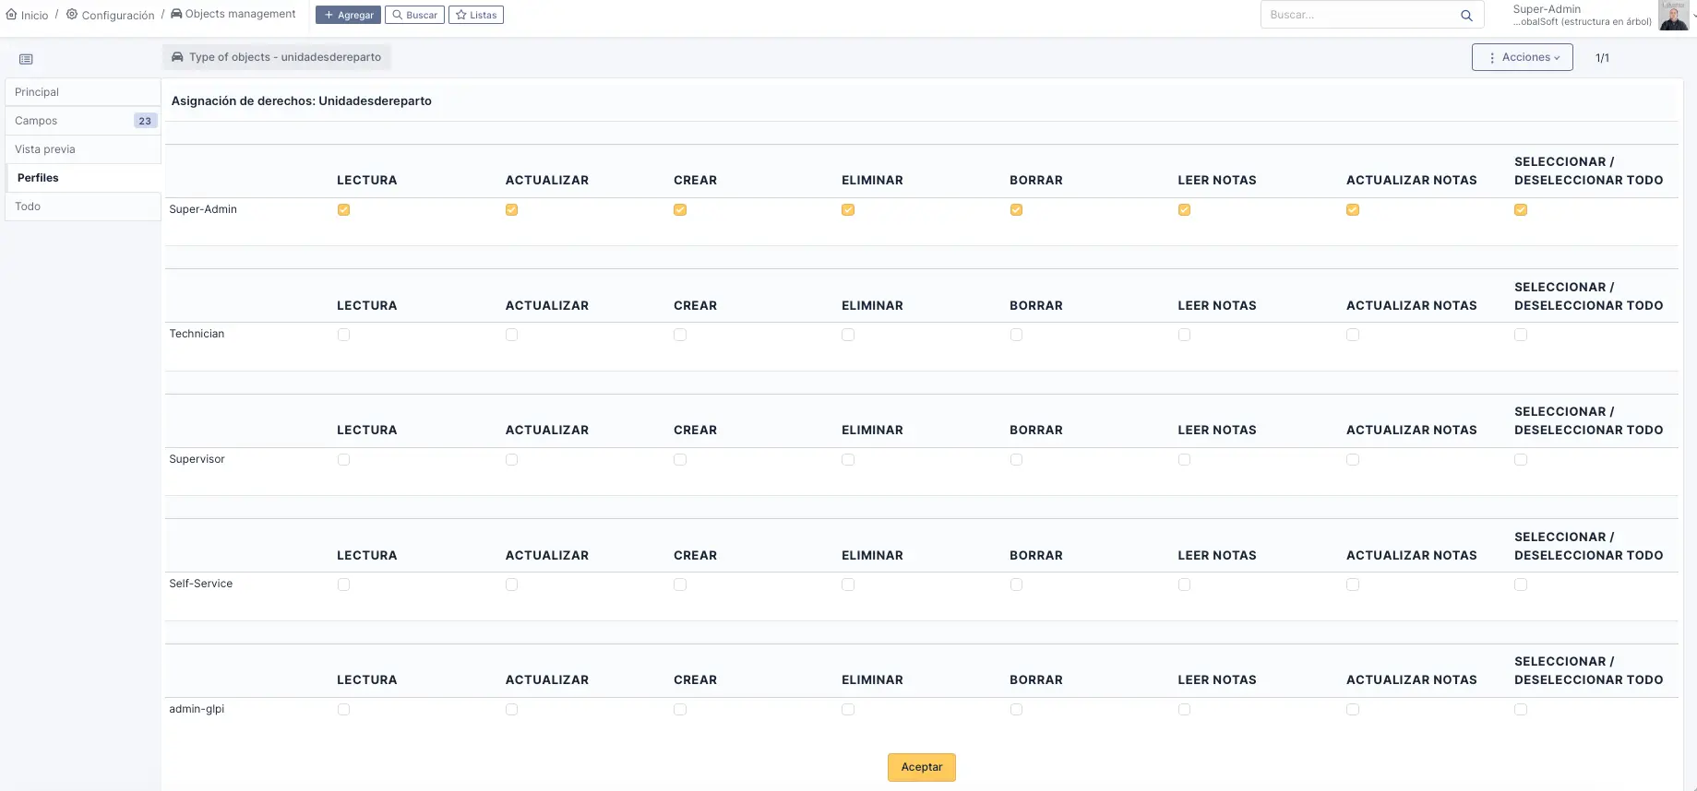
Task: Enable Self-Service Crear permission
Action: pos(680,584)
